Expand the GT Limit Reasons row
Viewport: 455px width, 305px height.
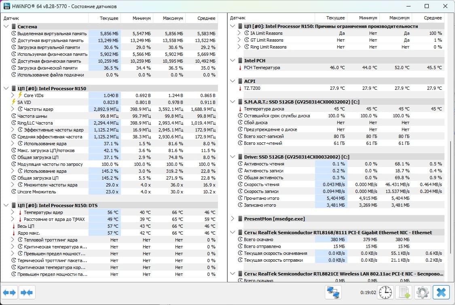[x=239, y=40]
